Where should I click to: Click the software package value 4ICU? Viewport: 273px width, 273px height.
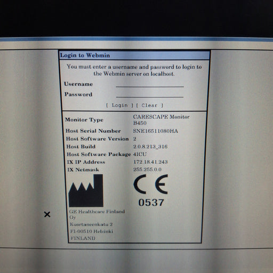(x=140, y=154)
